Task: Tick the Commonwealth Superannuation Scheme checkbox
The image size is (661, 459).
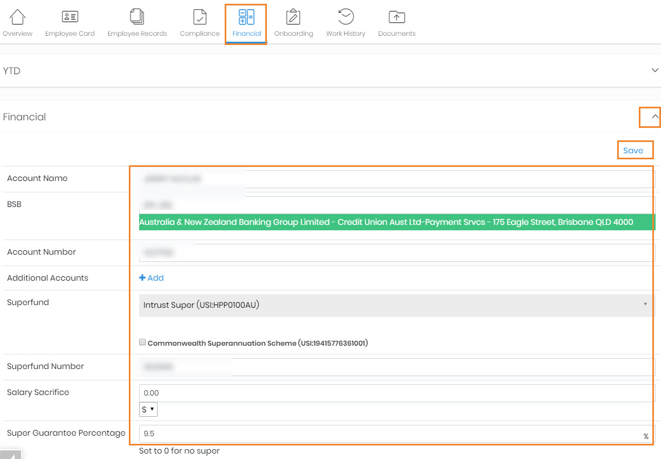Action: point(142,342)
